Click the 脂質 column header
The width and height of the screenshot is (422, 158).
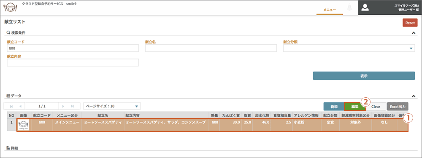point(247,115)
